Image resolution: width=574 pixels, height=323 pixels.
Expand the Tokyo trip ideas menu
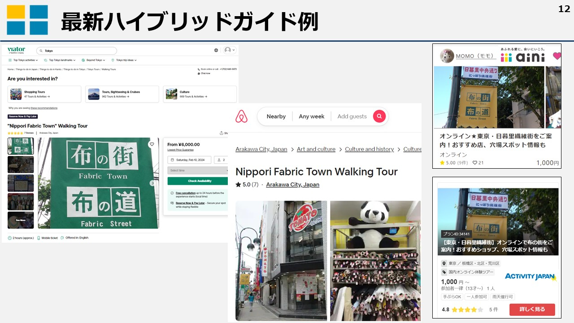coord(124,60)
